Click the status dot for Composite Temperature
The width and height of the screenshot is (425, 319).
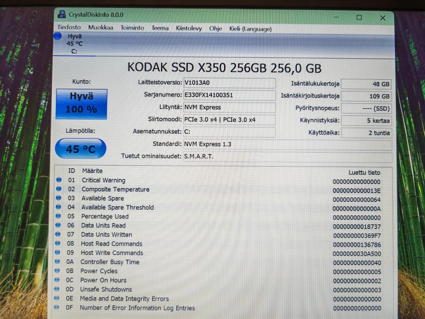point(59,189)
